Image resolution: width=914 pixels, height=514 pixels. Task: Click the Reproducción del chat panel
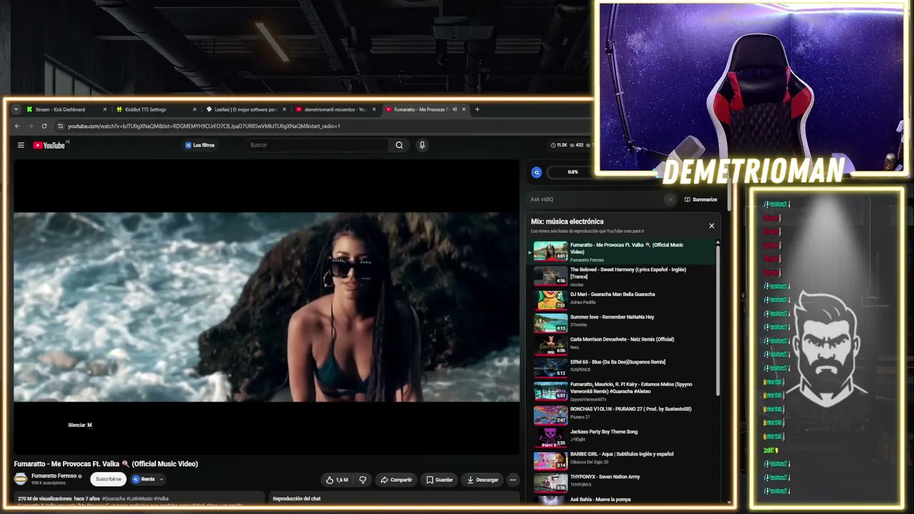tap(394, 498)
